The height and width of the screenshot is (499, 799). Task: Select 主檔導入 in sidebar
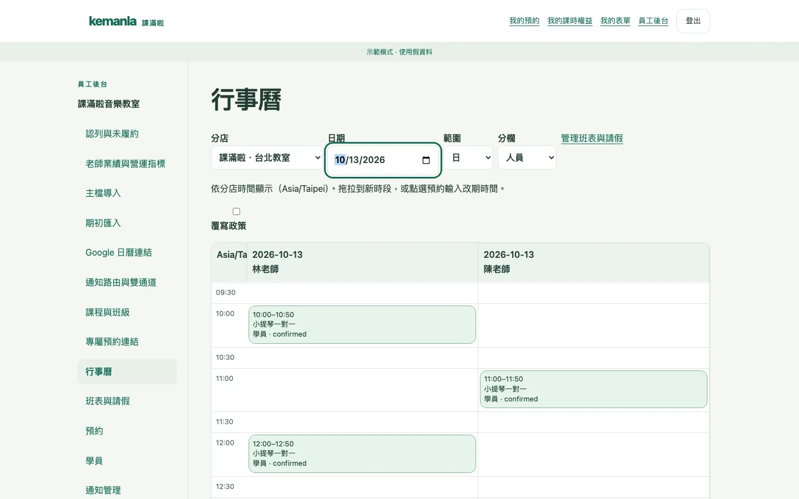127,193
